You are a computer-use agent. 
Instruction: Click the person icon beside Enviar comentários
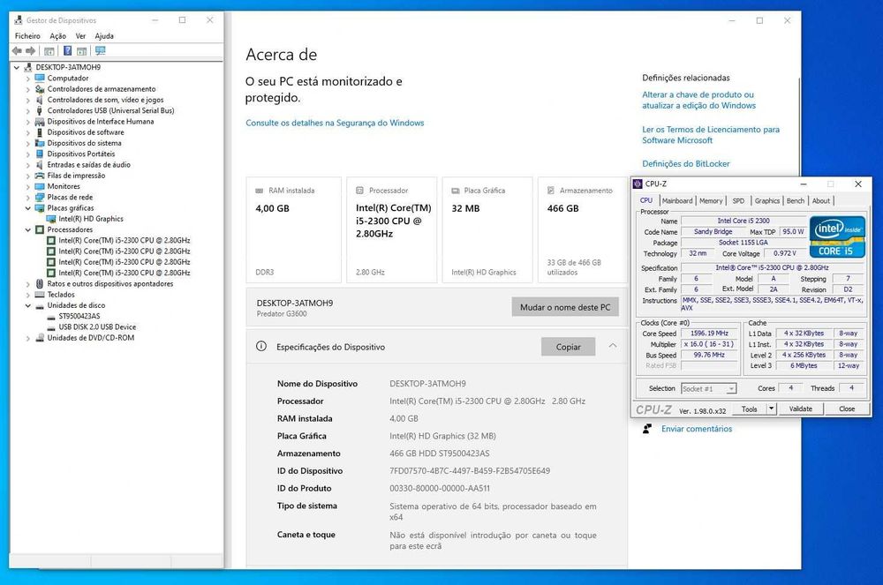pyautogui.click(x=647, y=429)
